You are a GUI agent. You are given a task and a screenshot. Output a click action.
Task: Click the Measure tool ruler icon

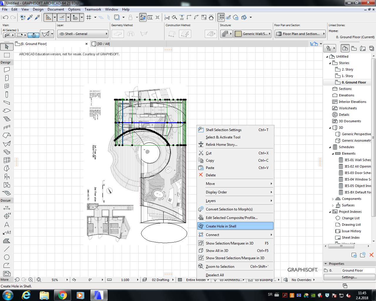[x=150, y=17]
